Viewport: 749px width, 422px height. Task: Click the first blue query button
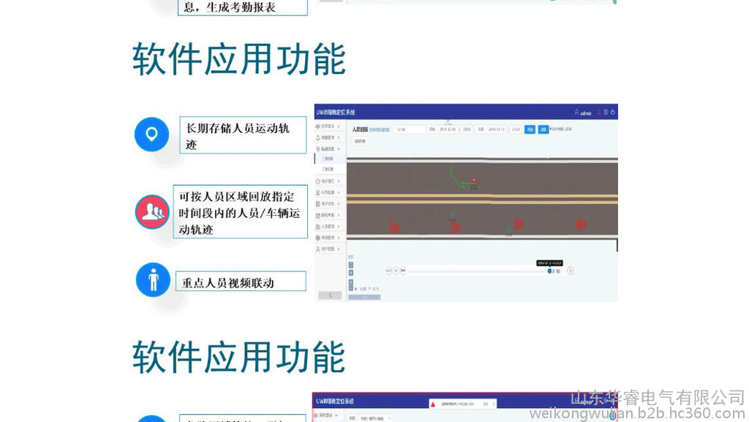tap(530, 129)
